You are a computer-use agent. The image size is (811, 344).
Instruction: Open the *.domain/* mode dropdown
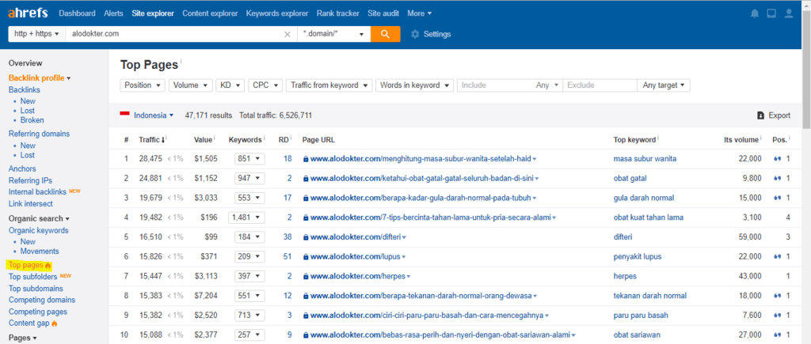[x=334, y=34]
